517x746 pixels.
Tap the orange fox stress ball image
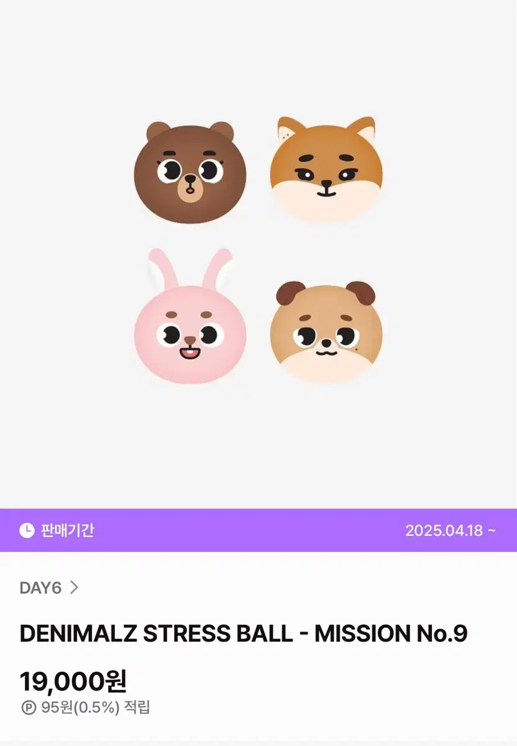(326, 169)
